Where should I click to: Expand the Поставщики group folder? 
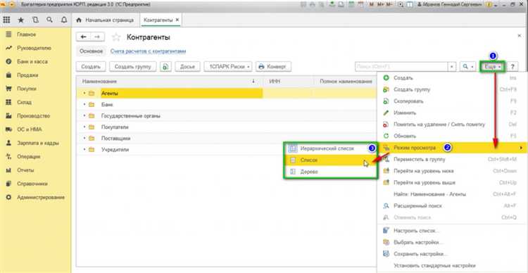tap(84, 139)
